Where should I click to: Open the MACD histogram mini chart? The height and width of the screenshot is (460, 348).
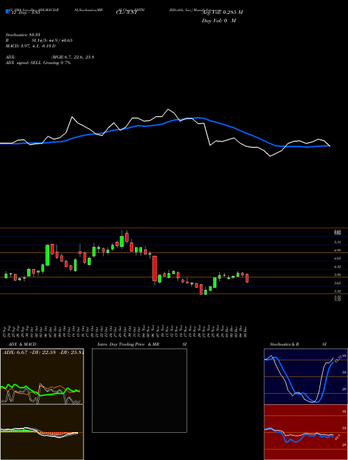tap(42, 432)
